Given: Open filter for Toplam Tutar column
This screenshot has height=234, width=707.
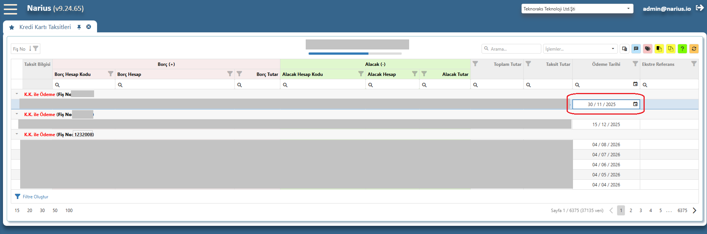Looking at the screenshot, I should pyautogui.click(x=475, y=64).
